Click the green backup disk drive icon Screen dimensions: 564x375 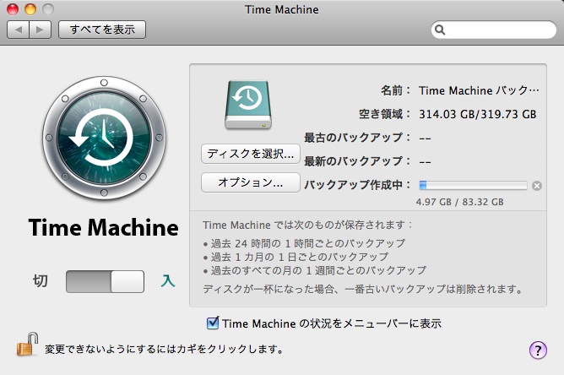249,105
